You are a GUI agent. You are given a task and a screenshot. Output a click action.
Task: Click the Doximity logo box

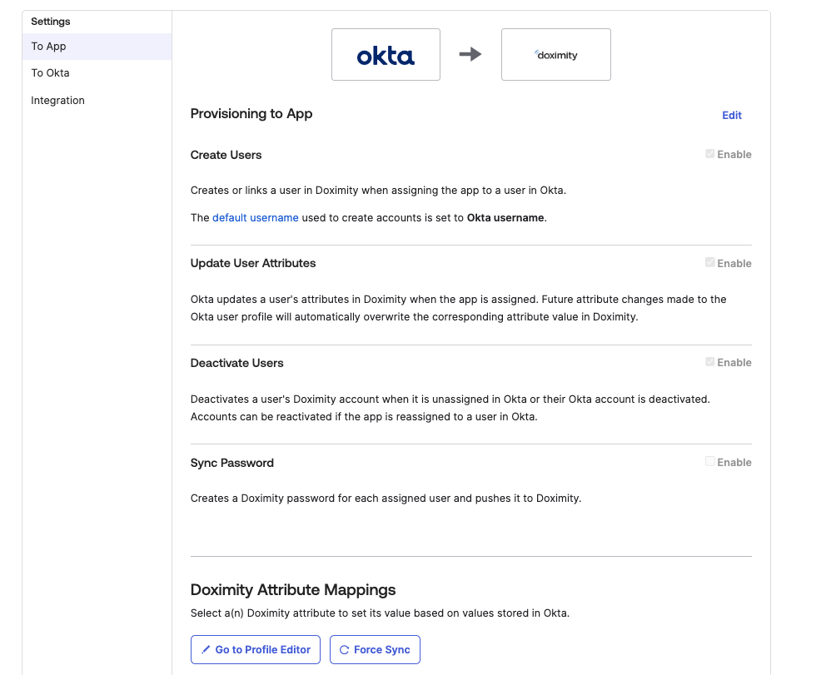[x=556, y=54]
